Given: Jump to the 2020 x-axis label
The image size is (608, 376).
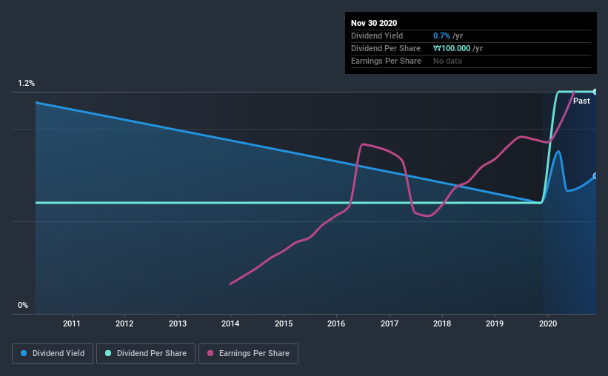Looking at the screenshot, I should coord(548,323).
